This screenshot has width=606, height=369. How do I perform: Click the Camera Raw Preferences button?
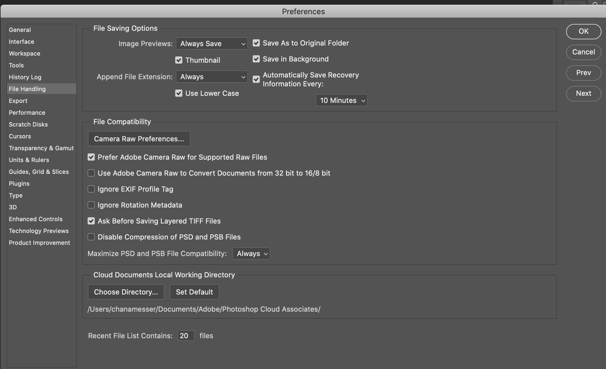pyautogui.click(x=139, y=139)
